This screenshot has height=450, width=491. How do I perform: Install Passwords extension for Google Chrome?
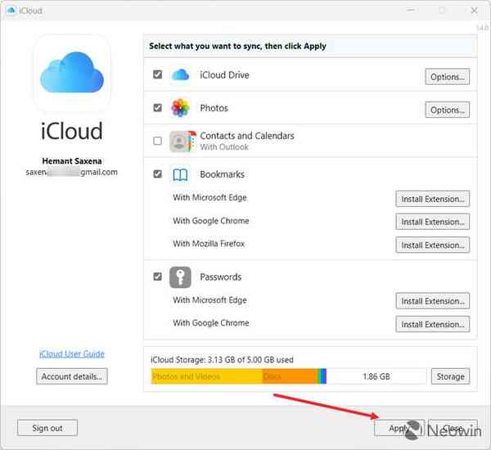pyautogui.click(x=433, y=324)
